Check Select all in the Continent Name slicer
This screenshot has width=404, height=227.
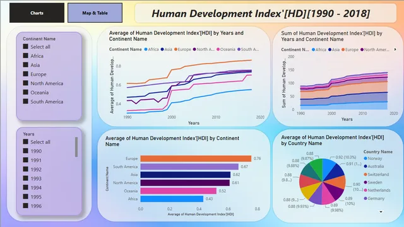(25, 46)
